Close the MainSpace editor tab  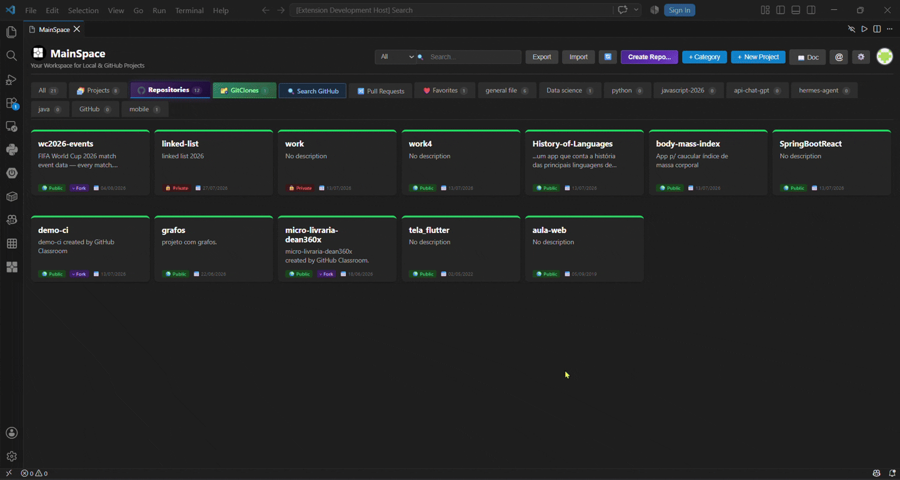[x=77, y=29]
